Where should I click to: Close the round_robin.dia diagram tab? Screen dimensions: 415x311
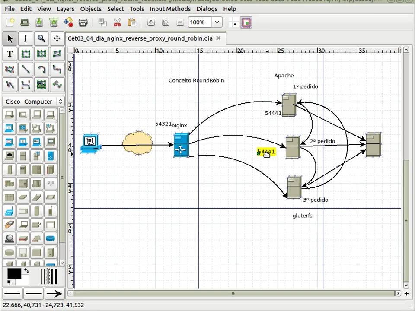pyautogui.click(x=218, y=38)
